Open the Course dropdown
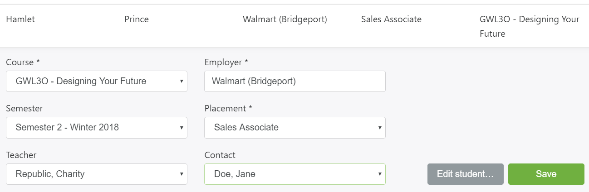The image size is (589, 192). pos(96,82)
